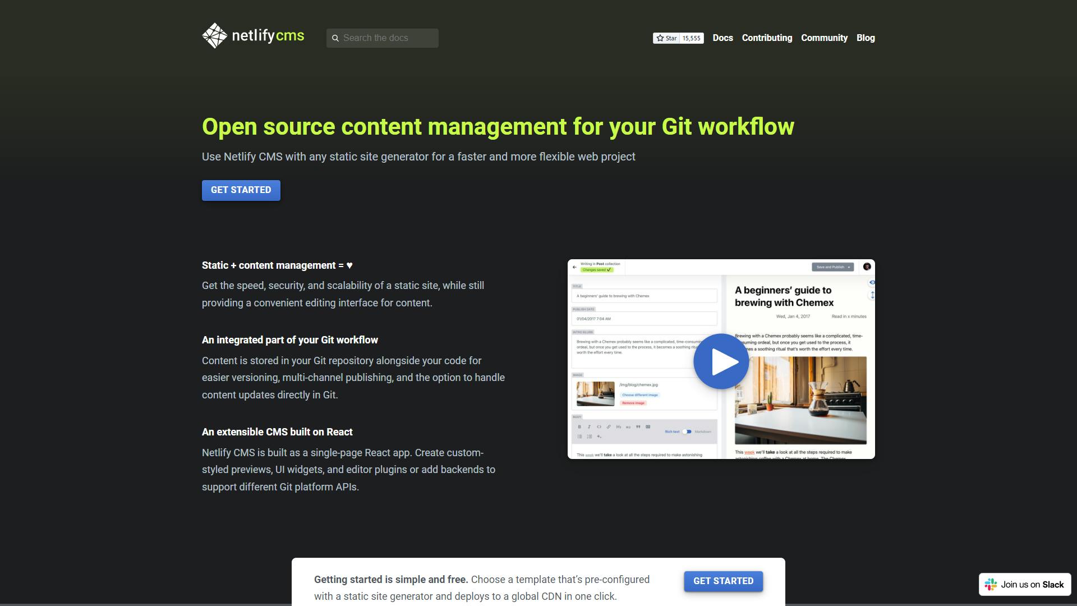Click GET STARTED in the bottom banner

point(723,581)
